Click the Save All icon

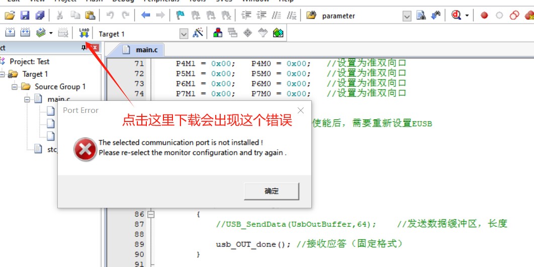(x=40, y=15)
